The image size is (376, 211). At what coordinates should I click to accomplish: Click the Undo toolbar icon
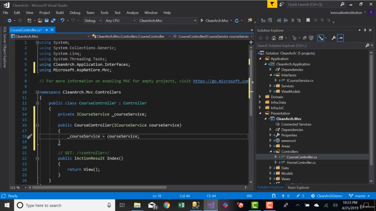(62, 21)
